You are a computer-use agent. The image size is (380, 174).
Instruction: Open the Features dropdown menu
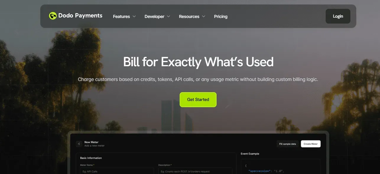tap(124, 16)
